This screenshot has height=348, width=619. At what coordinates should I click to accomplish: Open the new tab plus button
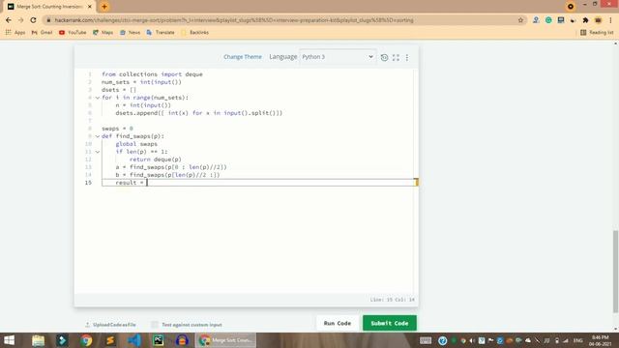click(104, 7)
